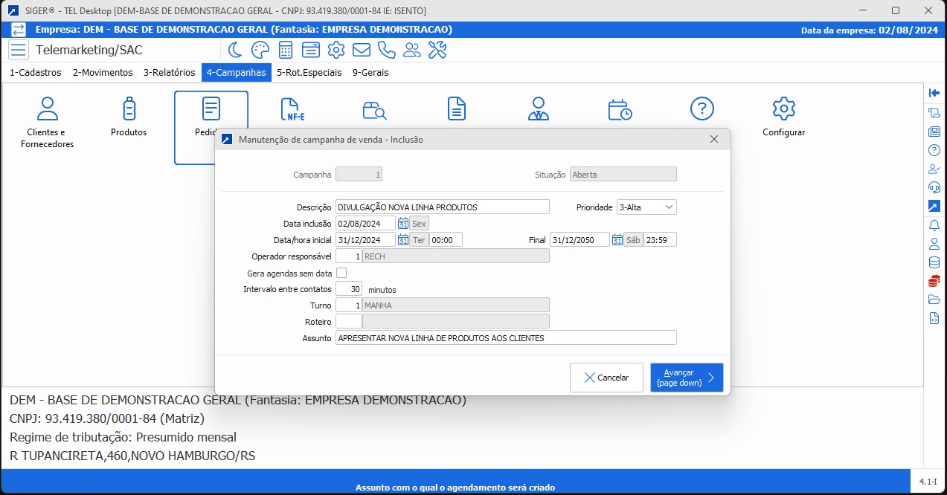Open the hamburger main menu

coord(19,50)
